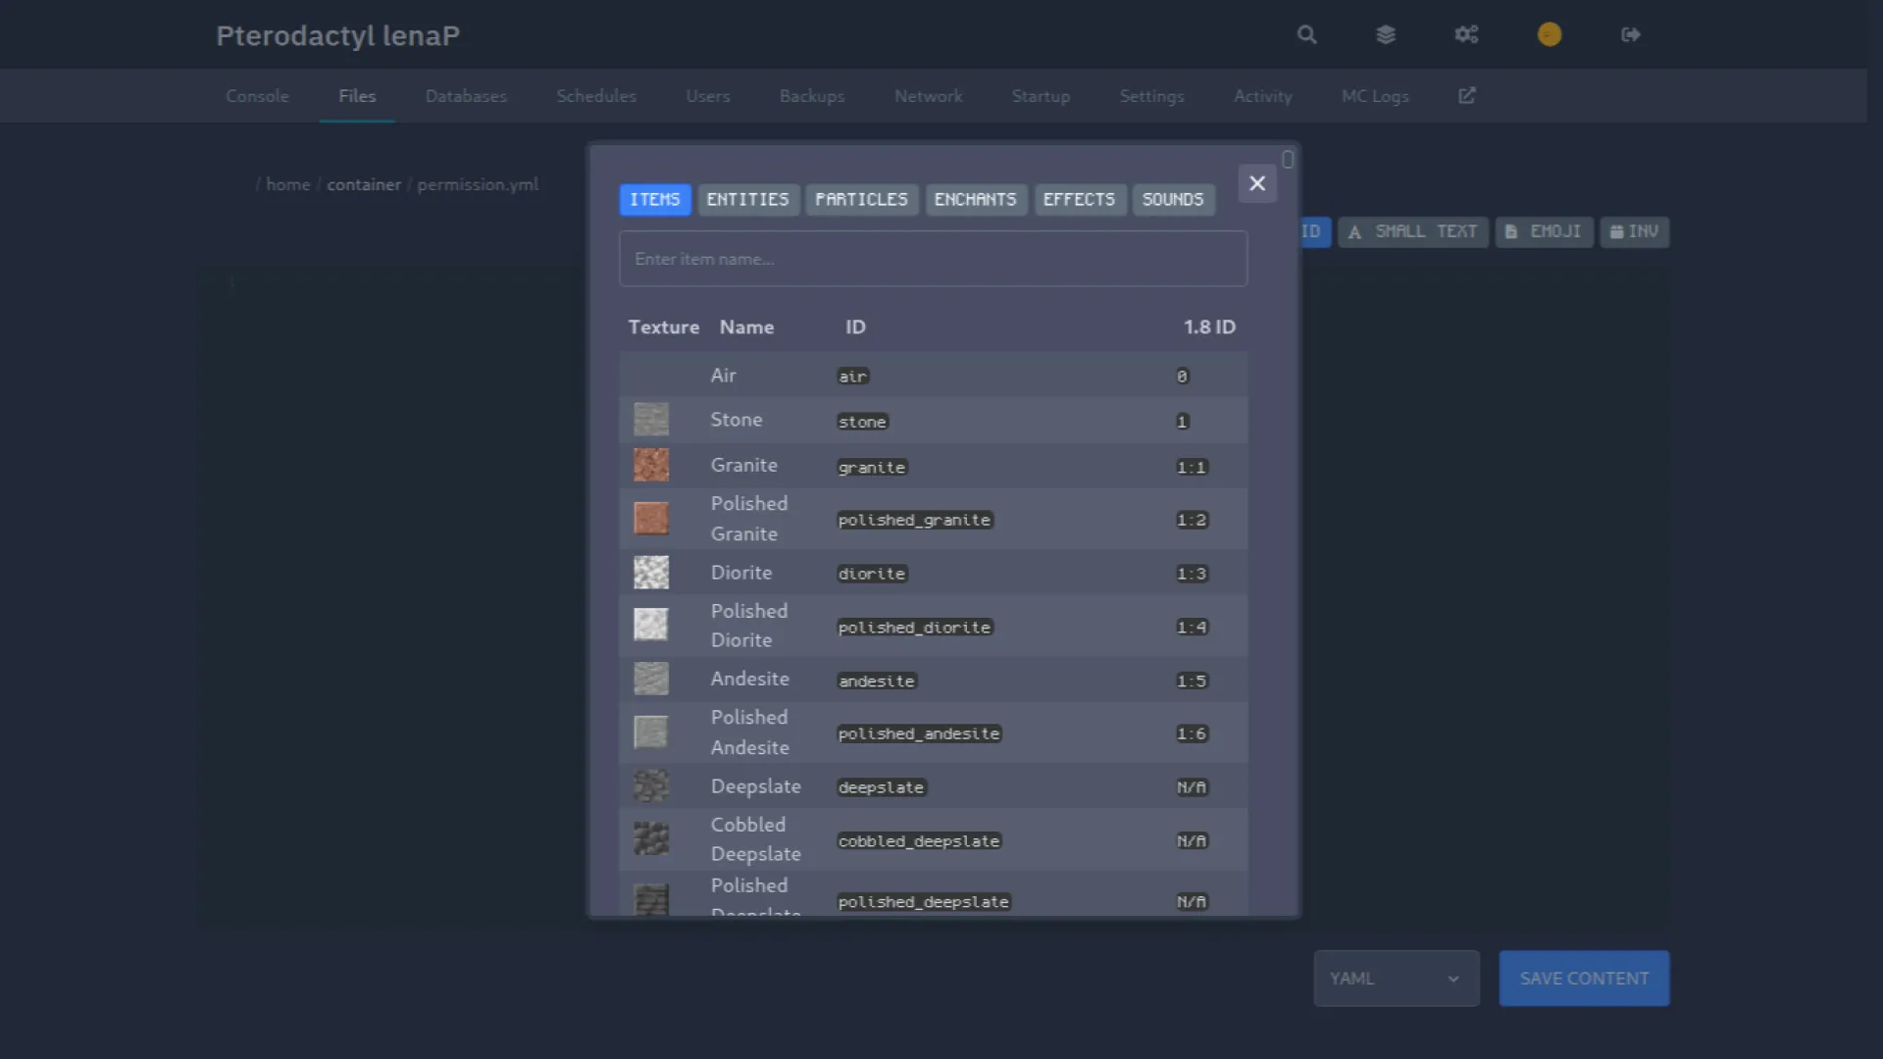Screen dimensions: 1883x1059
Task: Click the container breadcrumb link
Action: [364, 184]
